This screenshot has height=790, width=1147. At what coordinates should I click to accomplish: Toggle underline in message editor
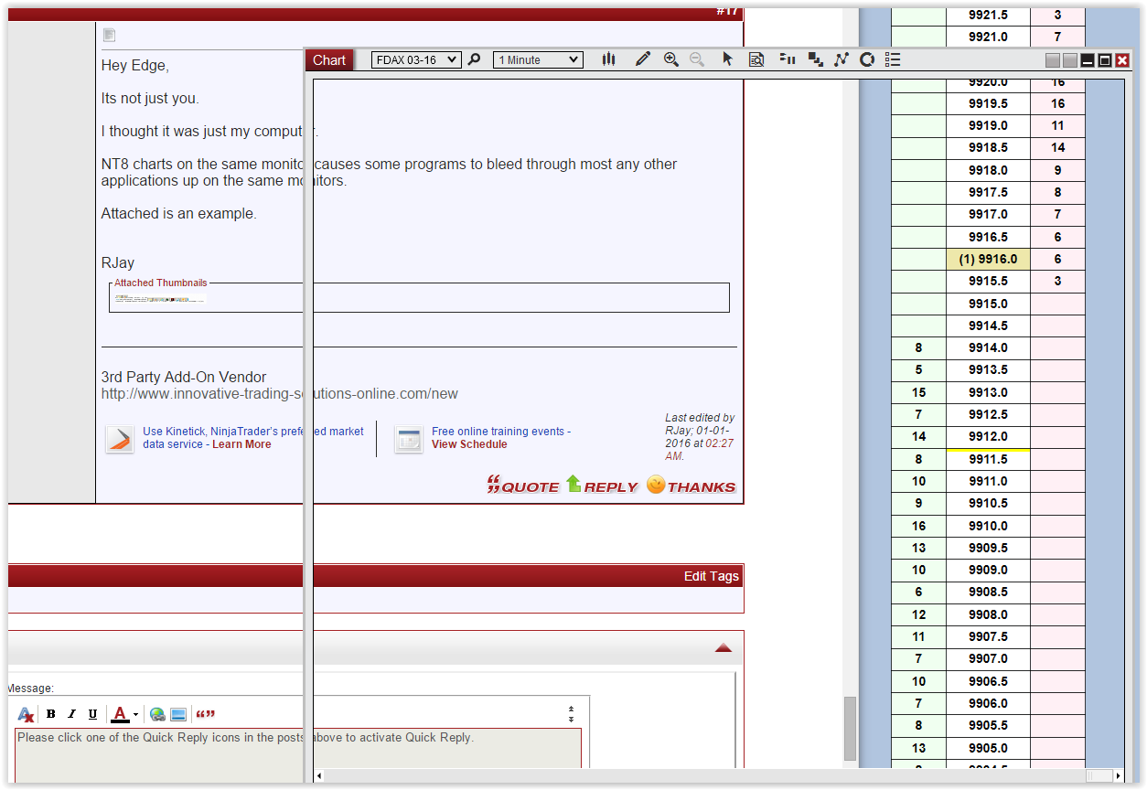(x=92, y=714)
